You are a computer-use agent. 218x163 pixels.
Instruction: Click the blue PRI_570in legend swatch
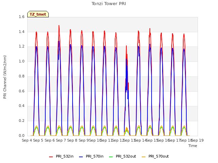[81, 157]
